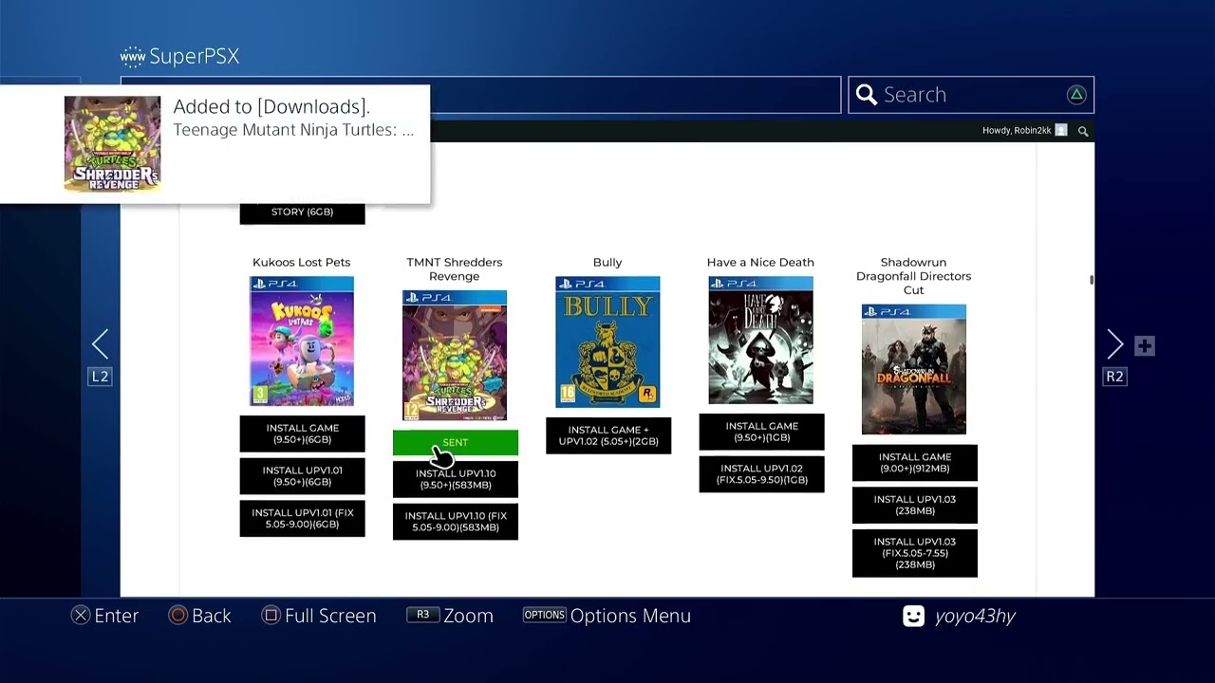Click the OPTIONS menu icon
1215x683 pixels.
(x=544, y=615)
